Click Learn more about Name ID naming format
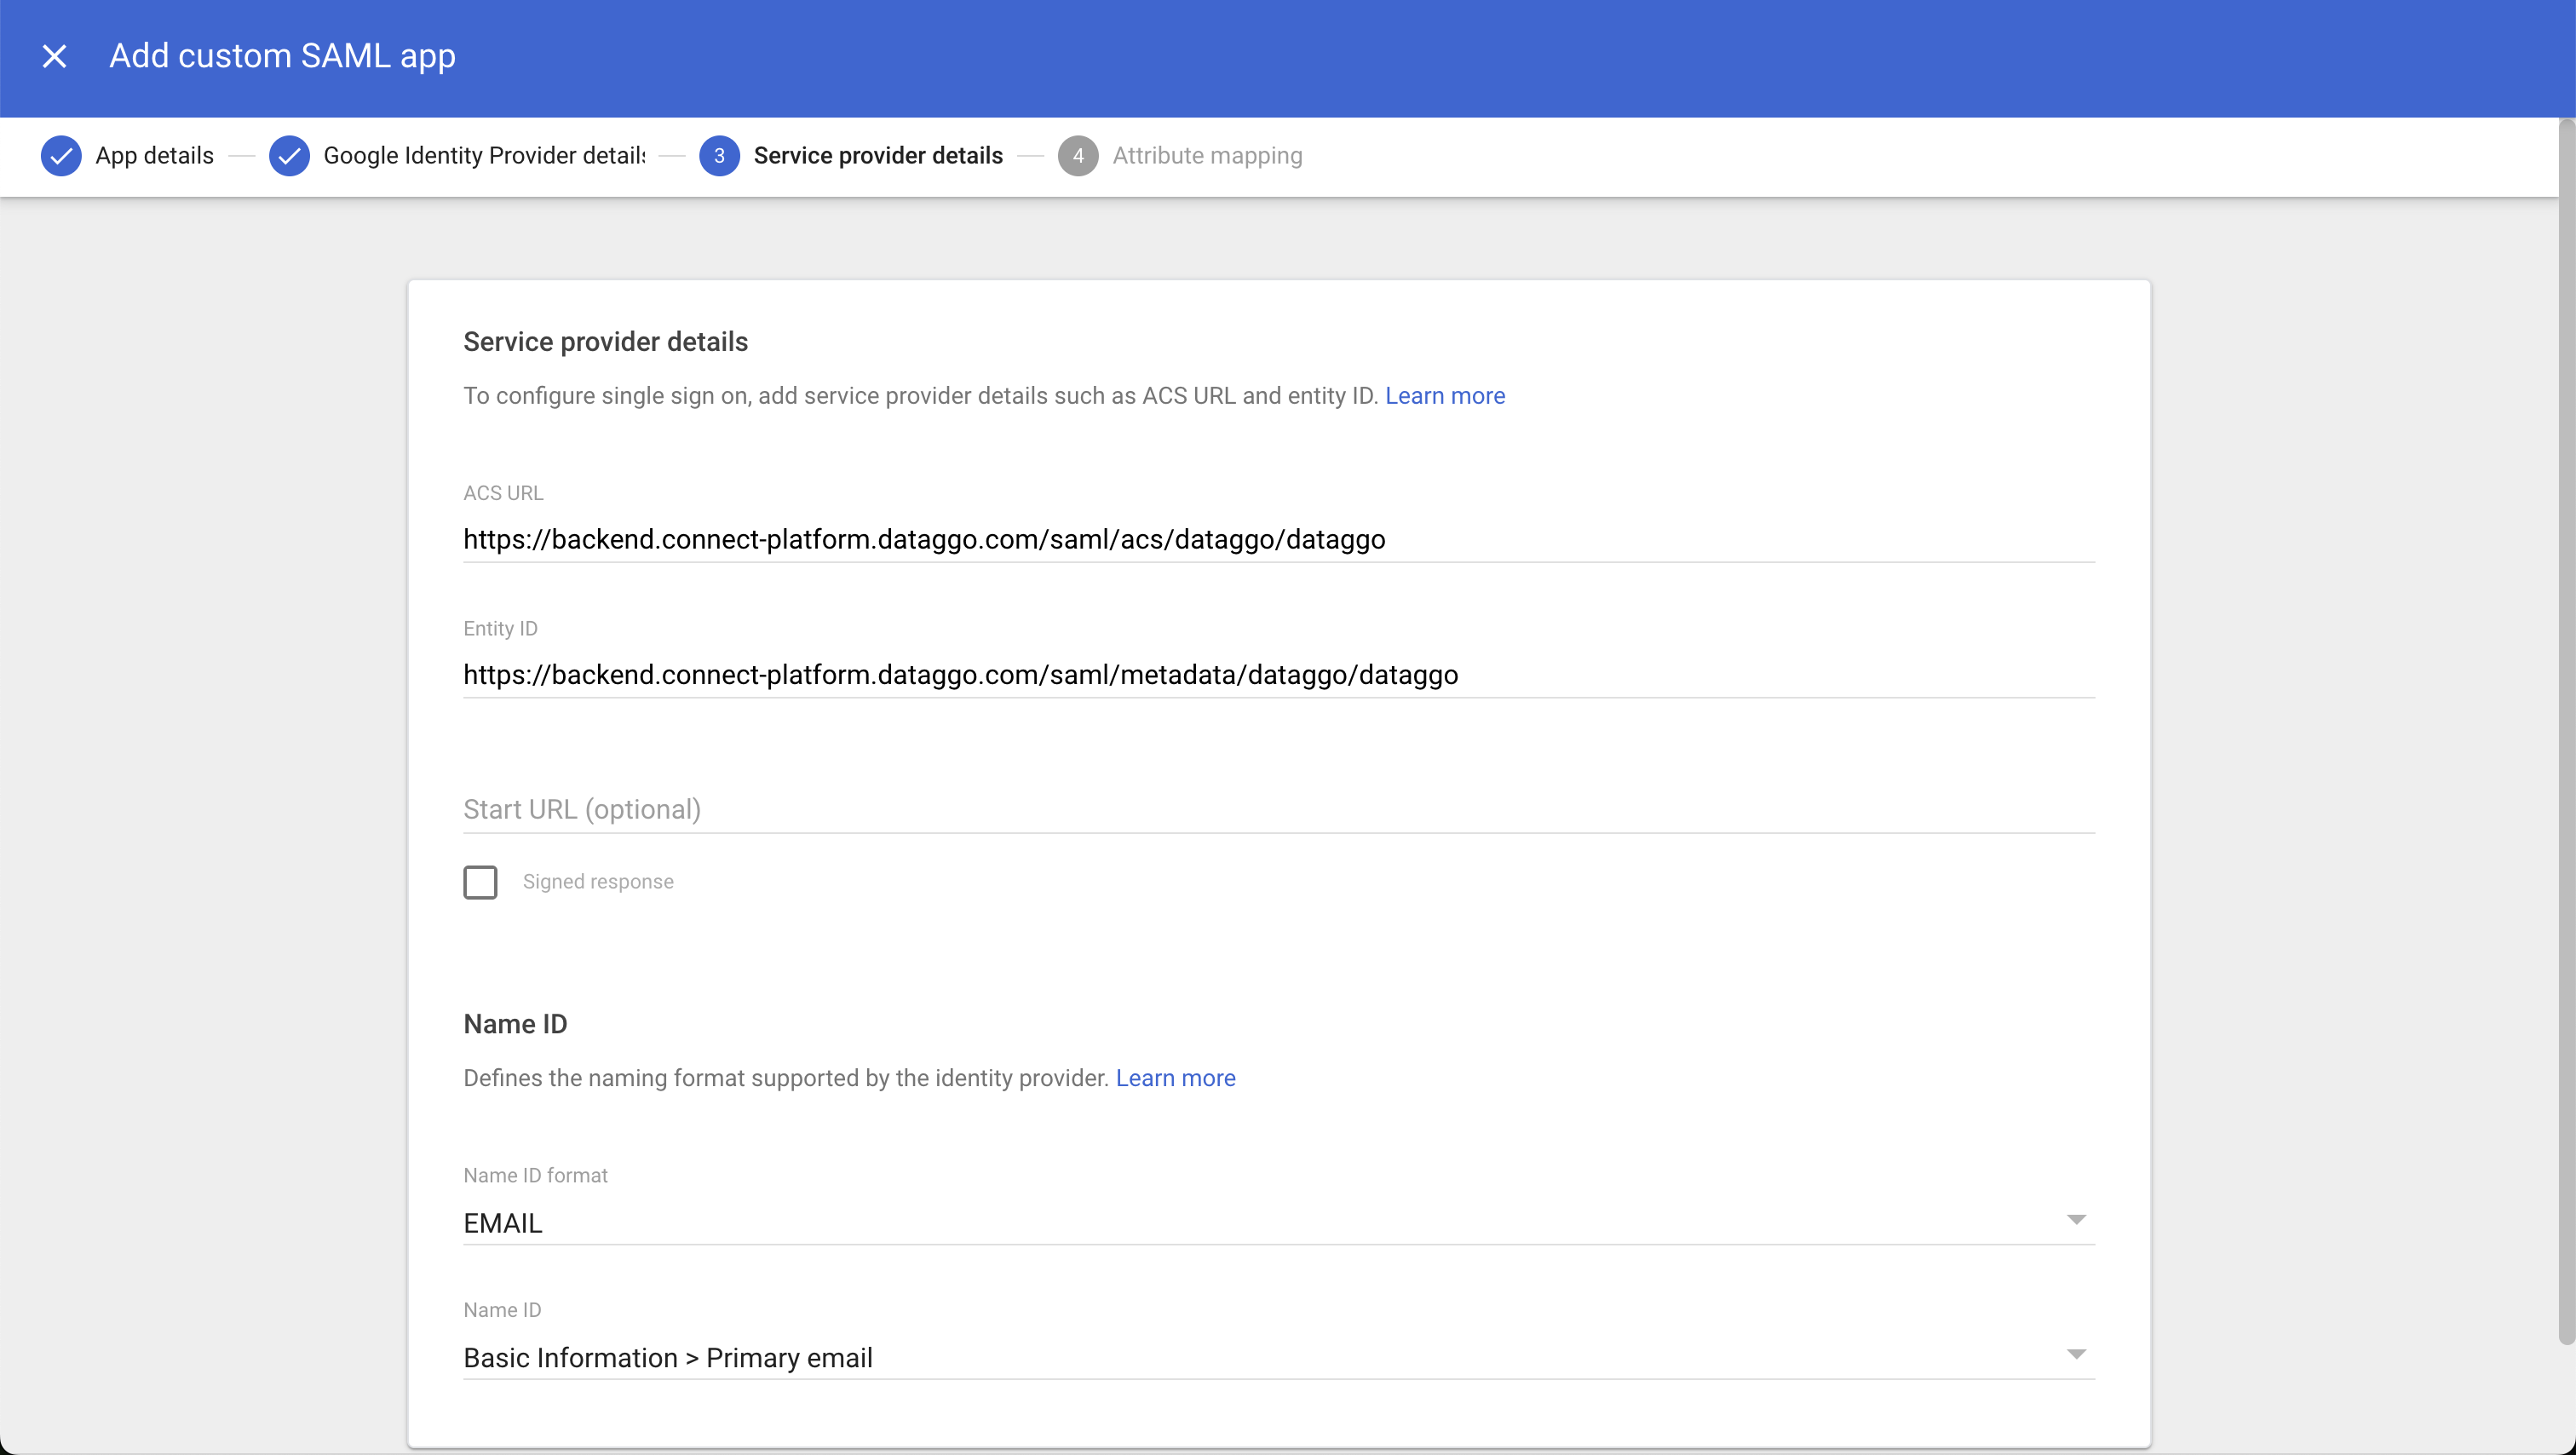 point(1175,1078)
